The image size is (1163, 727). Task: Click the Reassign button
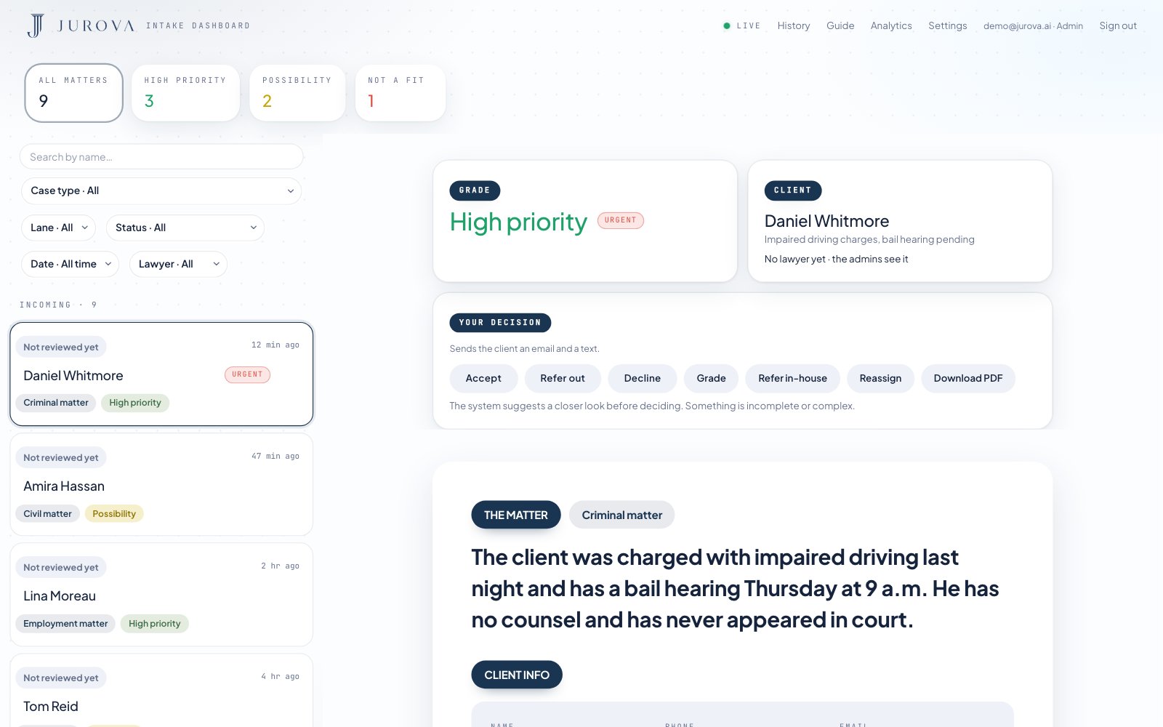coord(880,378)
